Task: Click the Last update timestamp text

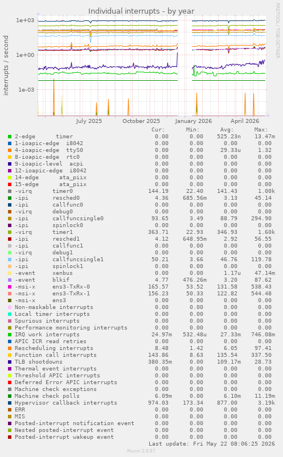Action: (x=211, y=444)
